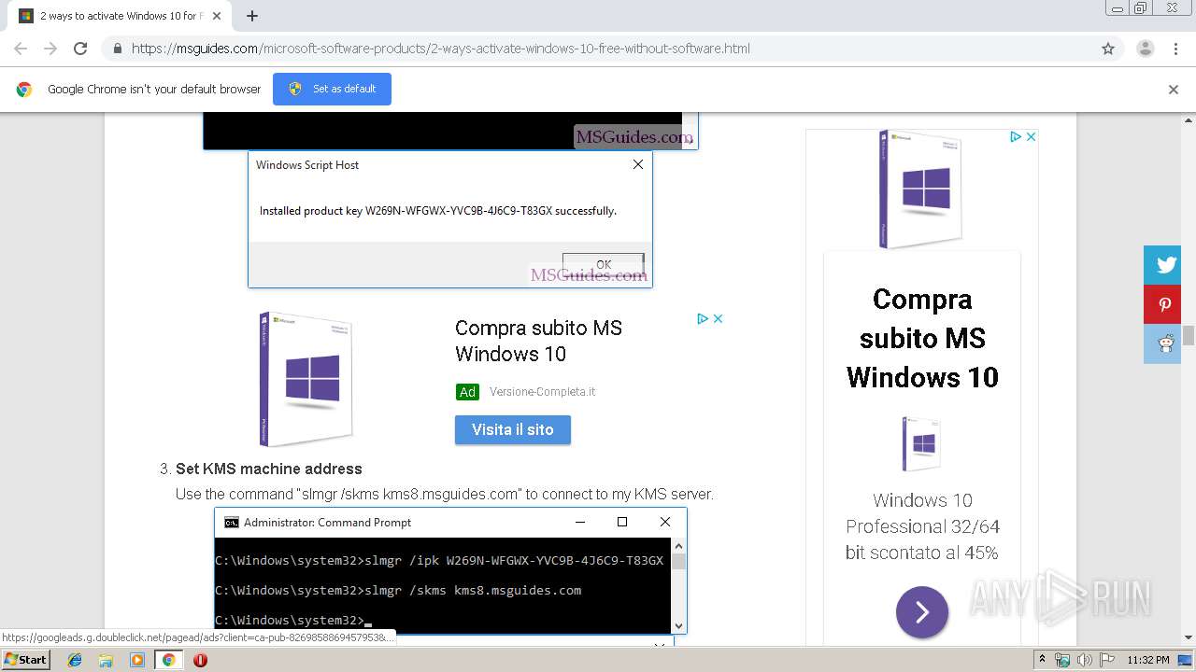1196x672 pixels.
Task: Click the address bar URL
Action: pos(440,49)
